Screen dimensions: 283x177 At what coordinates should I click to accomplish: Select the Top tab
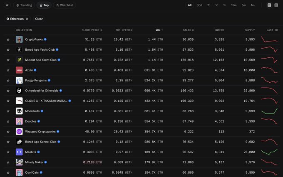pos(44,5)
